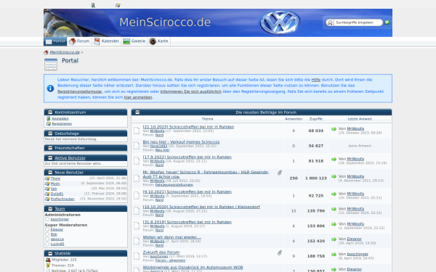The image size is (436, 272).
Task: Click the user icon beside Registrieren
Action: (49, 124)
